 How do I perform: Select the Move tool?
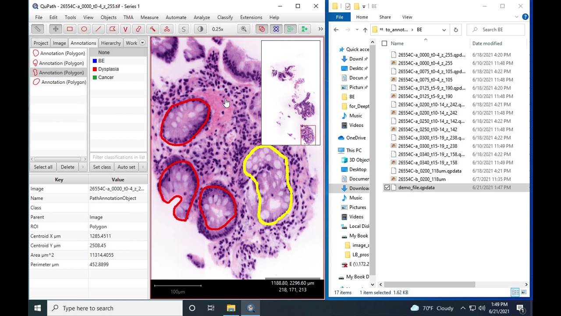55,29
